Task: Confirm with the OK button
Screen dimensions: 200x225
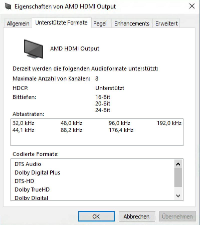Action: pos(96,216)
